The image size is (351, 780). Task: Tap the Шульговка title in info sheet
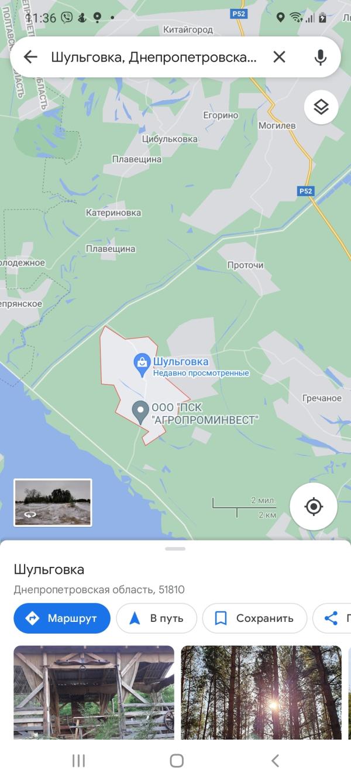tap(49, 570)
